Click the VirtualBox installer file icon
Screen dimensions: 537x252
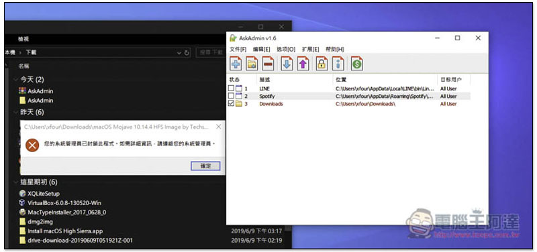(22, 203)
